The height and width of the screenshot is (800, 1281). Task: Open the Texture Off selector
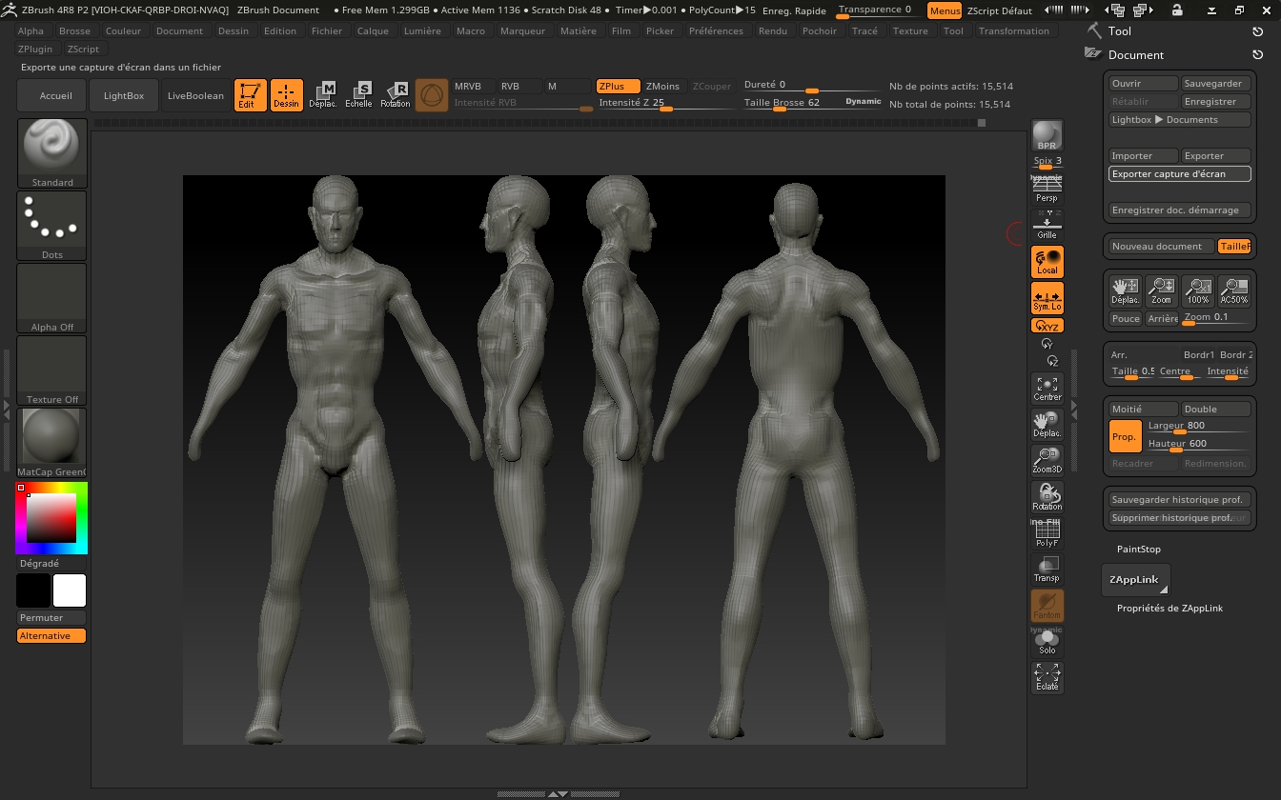pyautogui.click(x=51, y=370)
